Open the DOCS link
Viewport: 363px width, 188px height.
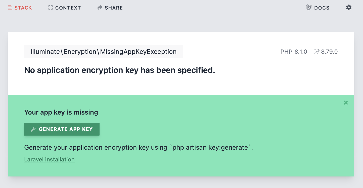tap(322, 8)
